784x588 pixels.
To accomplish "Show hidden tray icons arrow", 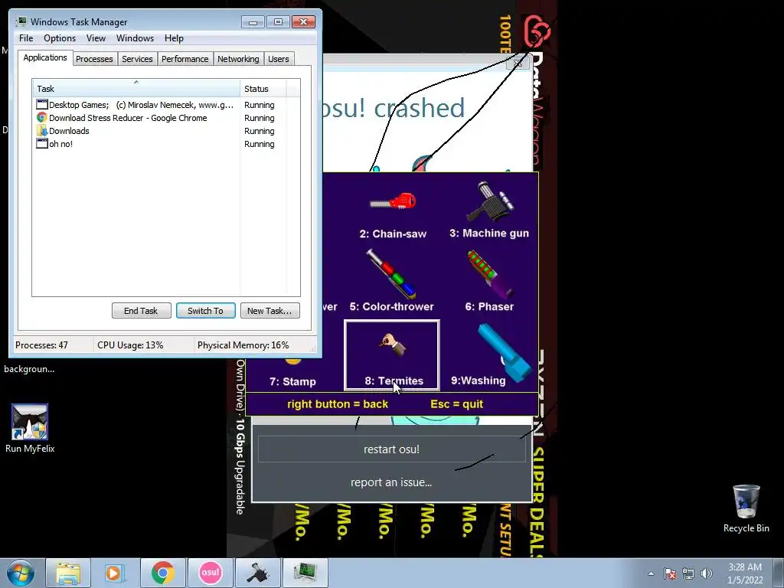I will [651, 573].
